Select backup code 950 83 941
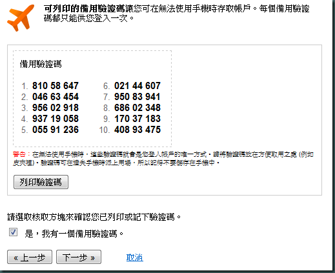This screenshot has height=273, width=335. tap(137, 97)
